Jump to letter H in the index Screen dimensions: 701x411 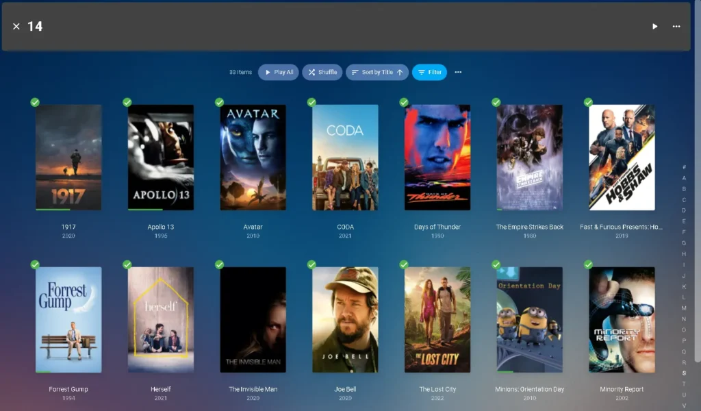684,254
